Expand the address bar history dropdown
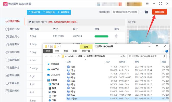The image size is (172, 102). [121, 56]
